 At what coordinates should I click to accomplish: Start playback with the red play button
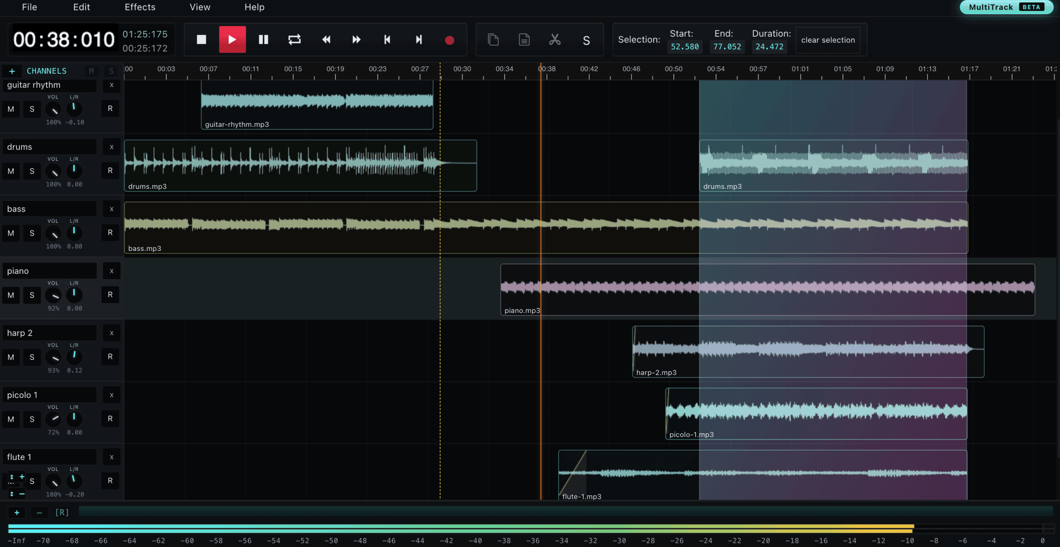pos(232,40)
